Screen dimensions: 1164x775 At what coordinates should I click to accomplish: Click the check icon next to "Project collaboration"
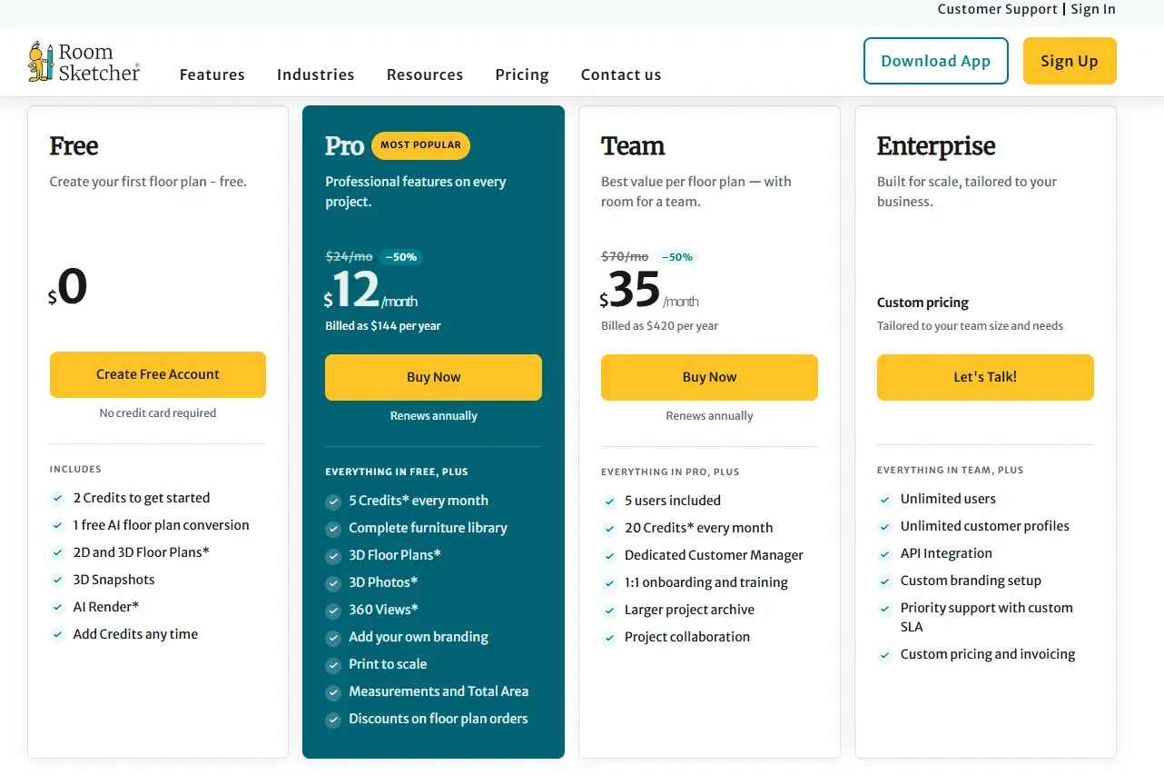click(x=609, y=638)
